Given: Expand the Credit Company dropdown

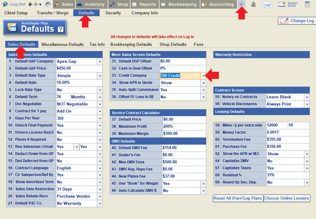Looking at the screenshot, I should (x=203, y=75).
